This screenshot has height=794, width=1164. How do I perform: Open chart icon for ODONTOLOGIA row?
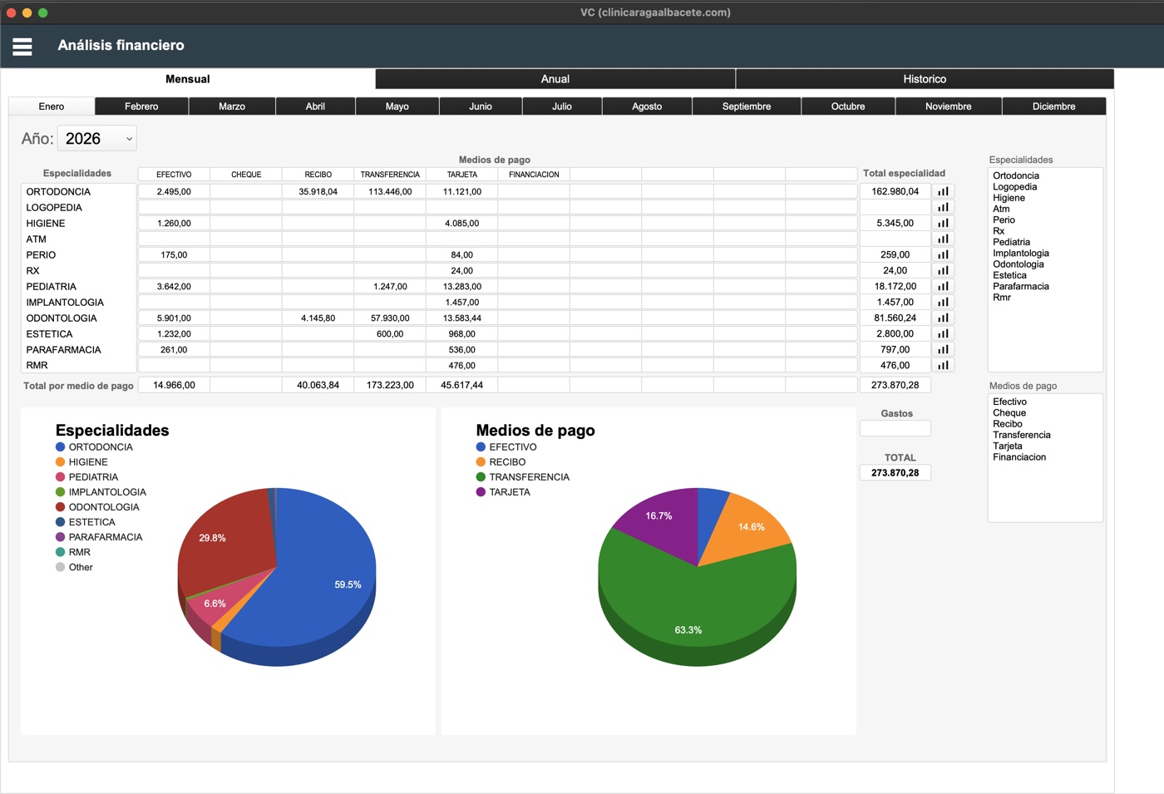(x=943, y=318)
